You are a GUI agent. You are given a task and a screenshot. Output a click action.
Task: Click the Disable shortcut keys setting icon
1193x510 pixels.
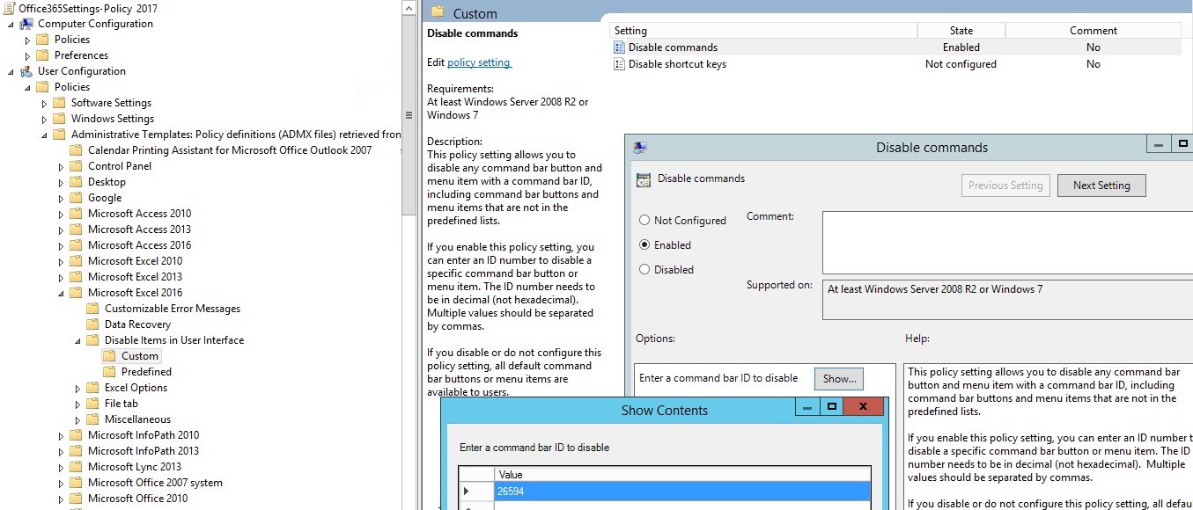[618, 64]
